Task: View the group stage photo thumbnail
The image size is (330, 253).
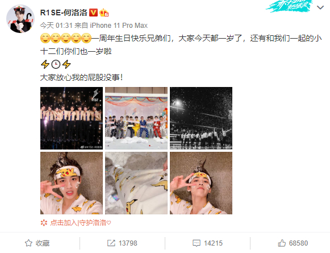Action: [72, 118]
